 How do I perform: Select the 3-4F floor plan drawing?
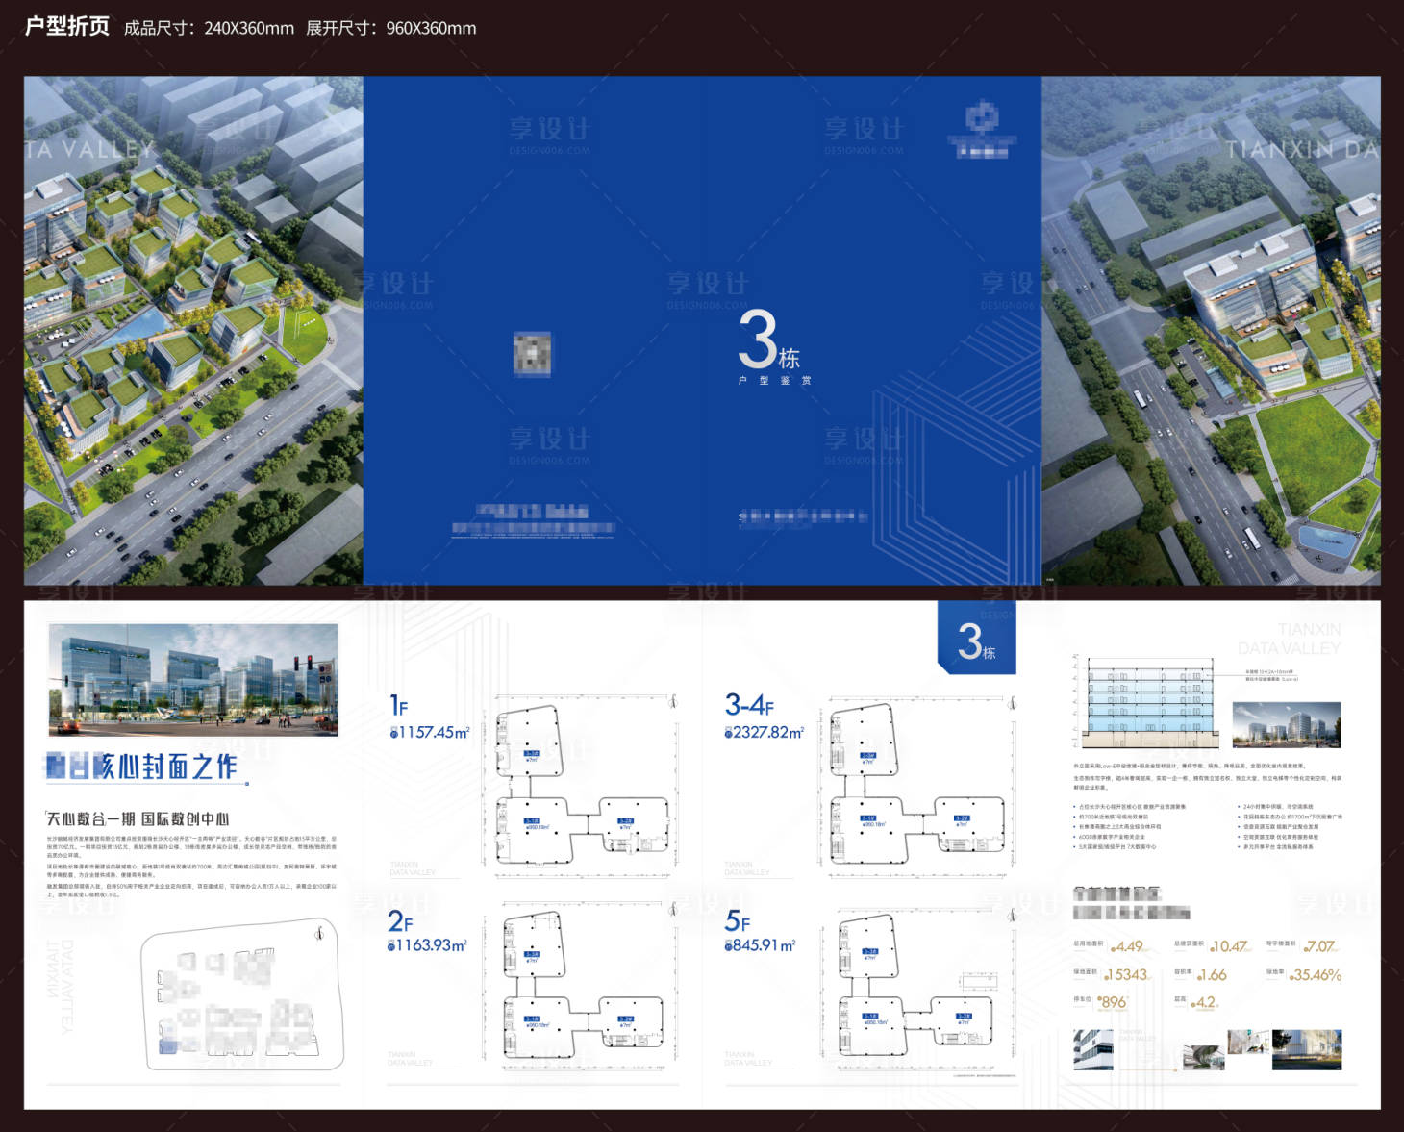[918, 787]
